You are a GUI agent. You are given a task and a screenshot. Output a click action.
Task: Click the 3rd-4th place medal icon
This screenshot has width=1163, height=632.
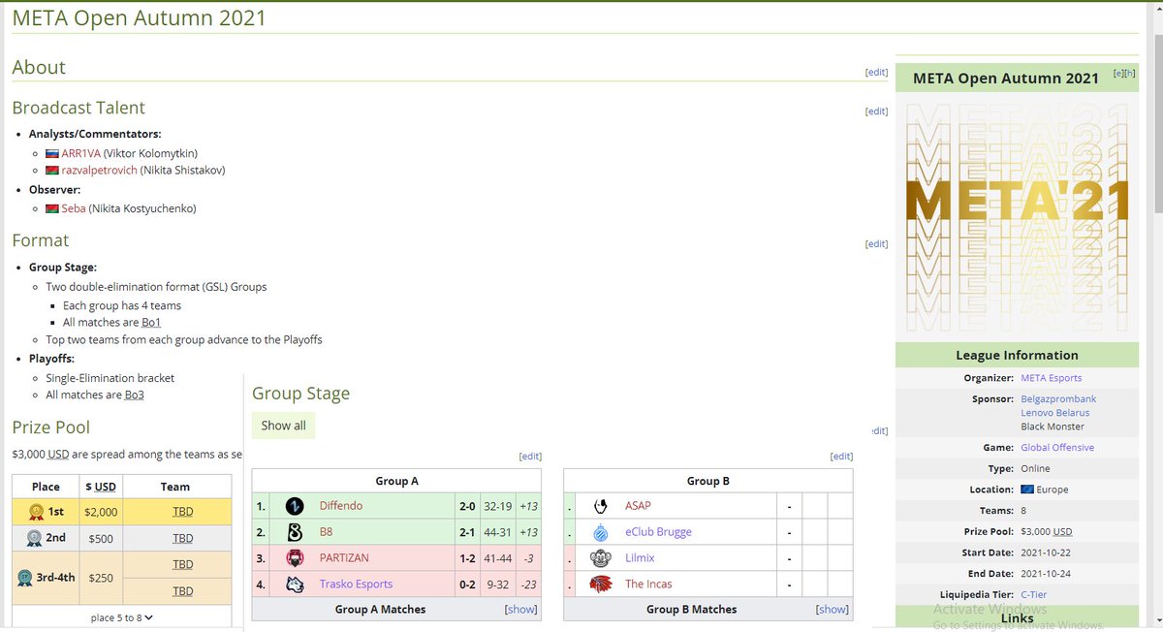[23, 577]
